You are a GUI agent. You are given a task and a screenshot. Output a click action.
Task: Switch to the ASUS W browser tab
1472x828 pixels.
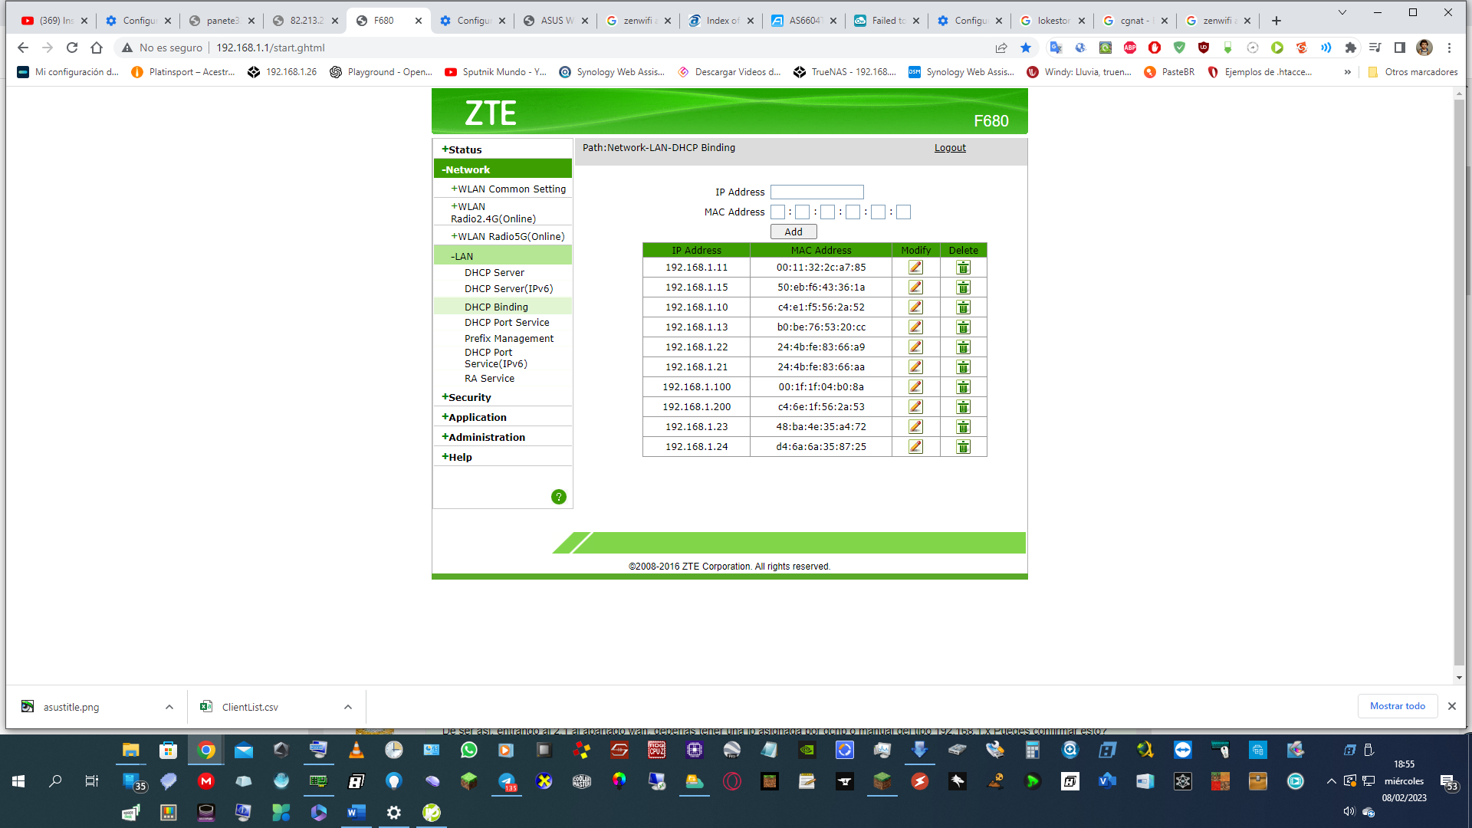point(556,21)
